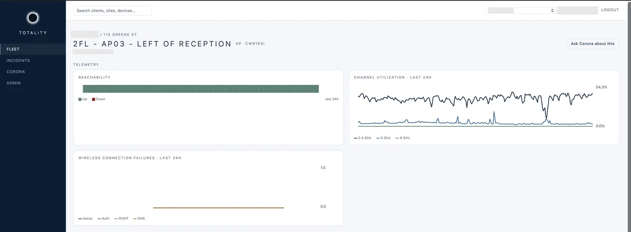Screen dimensions: 631x232
Task: Focus the search clients, sites, devices field
Action: pyautogui.click(x=113, y=10)
